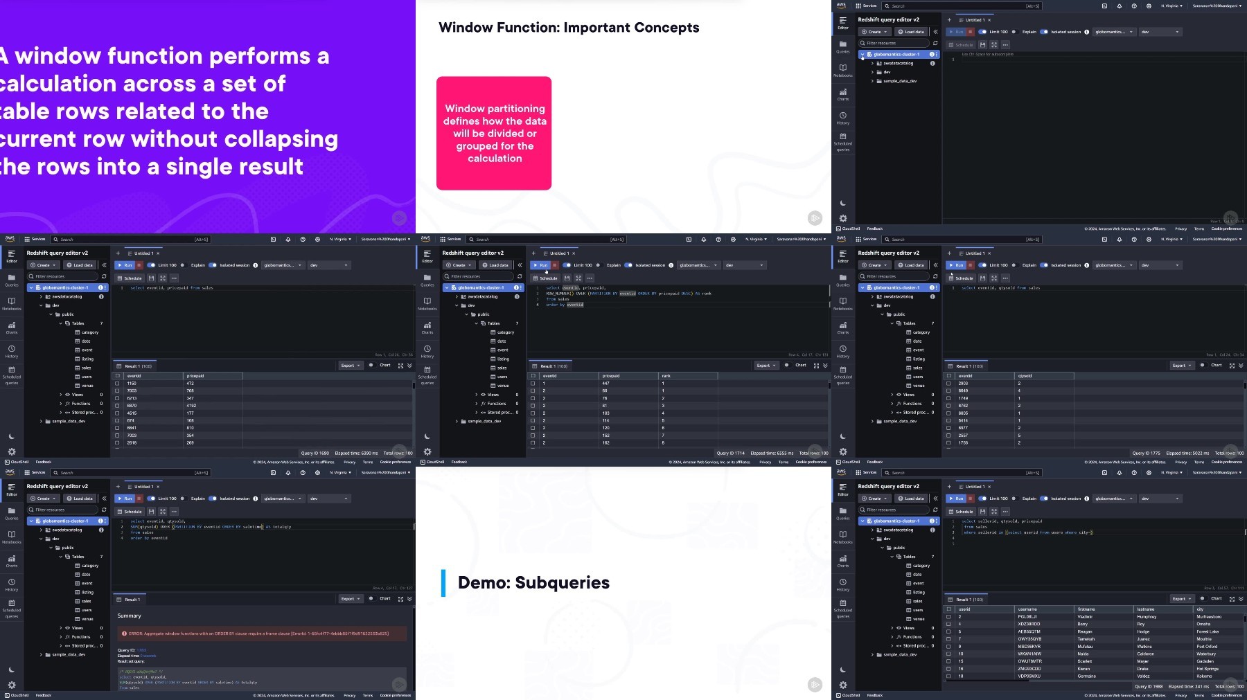Image resolution: width=1247 pixels, height=700 pixels.
Task: Toggle Isolated session switch in Query ID 1714 frame
Action: [x=628, y=265]
